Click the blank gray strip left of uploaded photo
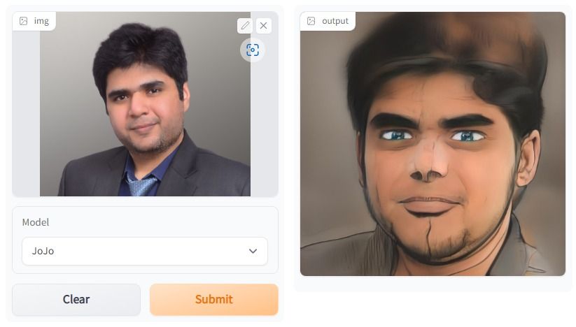The width and height of the screenshot is (576, 327). coord(26,114)
